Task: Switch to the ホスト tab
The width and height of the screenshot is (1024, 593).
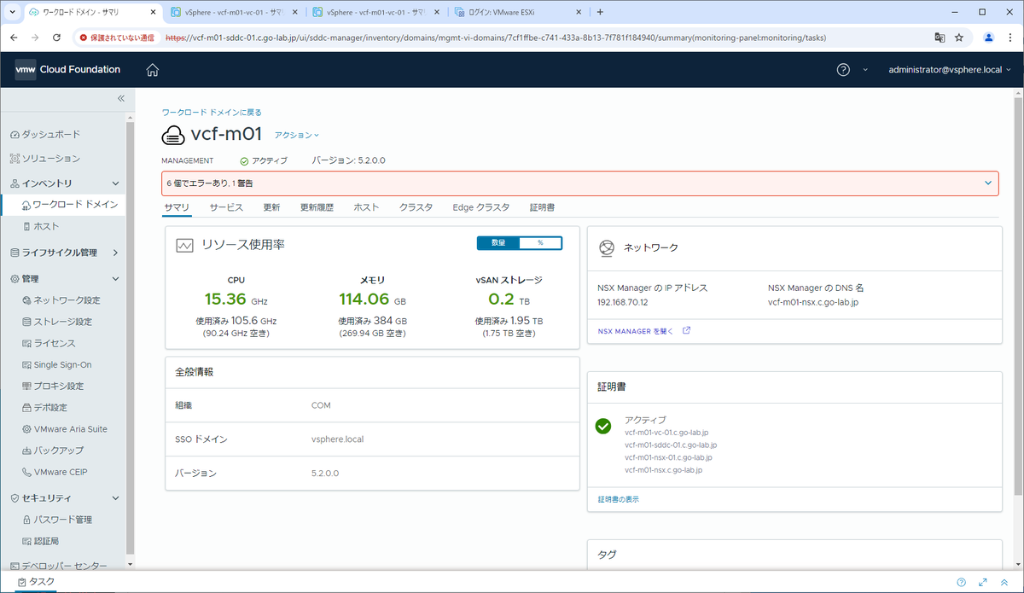Action: pyautogui.click(x=366, y=207)
